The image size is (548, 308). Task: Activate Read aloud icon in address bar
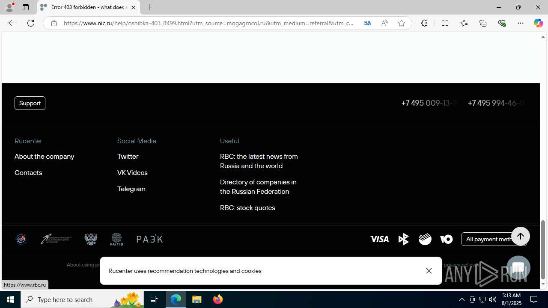click(x=384, y=23)
